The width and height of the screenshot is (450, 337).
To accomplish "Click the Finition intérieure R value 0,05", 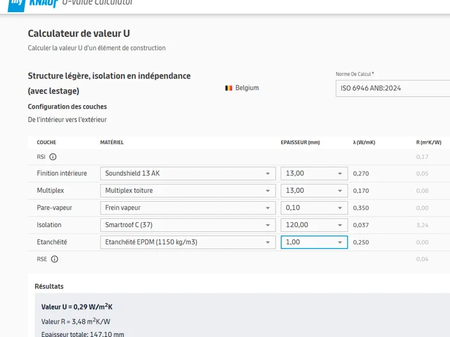I will click(423, 174).
